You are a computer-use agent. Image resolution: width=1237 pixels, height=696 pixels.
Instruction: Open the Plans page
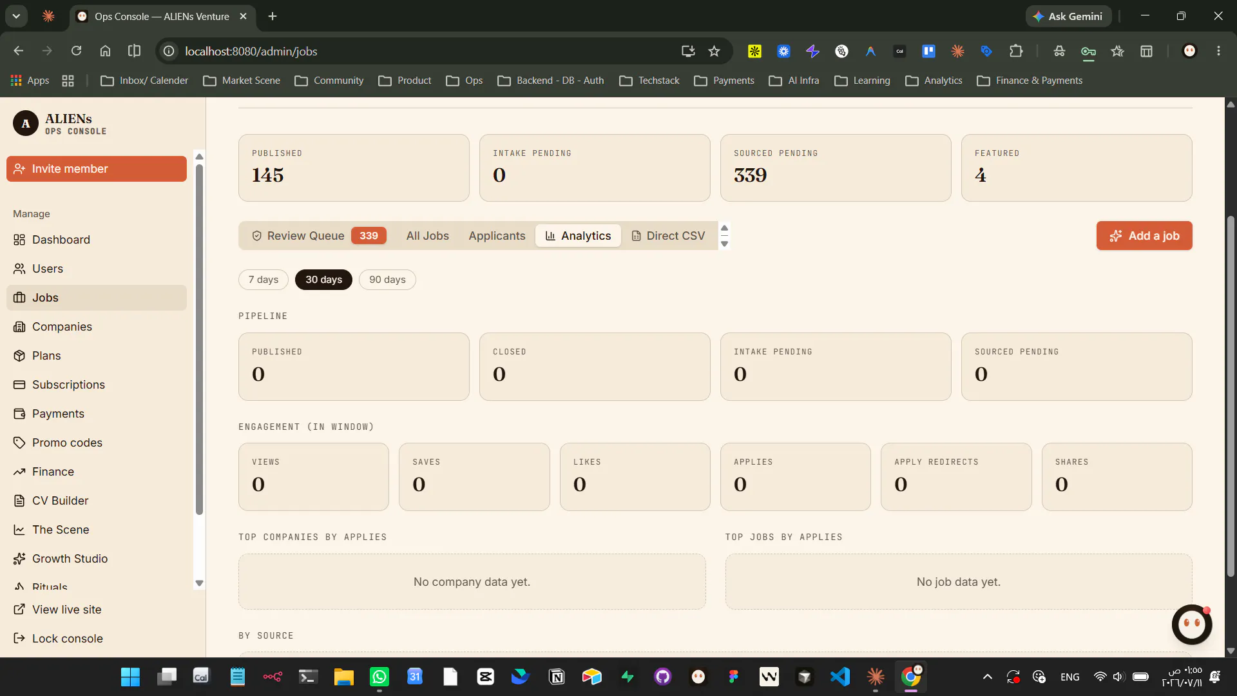pos(97,356)
